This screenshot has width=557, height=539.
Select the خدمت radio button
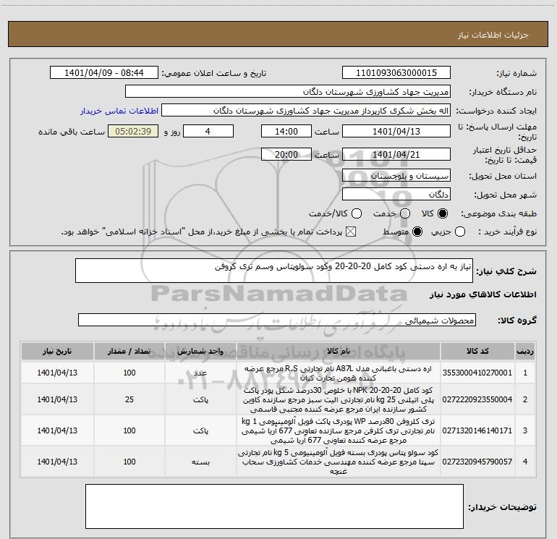(405, 213)
